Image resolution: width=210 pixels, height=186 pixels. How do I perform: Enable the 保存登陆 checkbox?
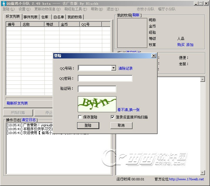80,117
